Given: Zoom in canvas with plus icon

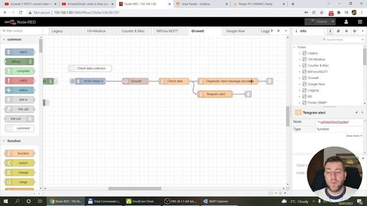Looking at the screenshot, I should pyautogui.click(x=285, y=193).
